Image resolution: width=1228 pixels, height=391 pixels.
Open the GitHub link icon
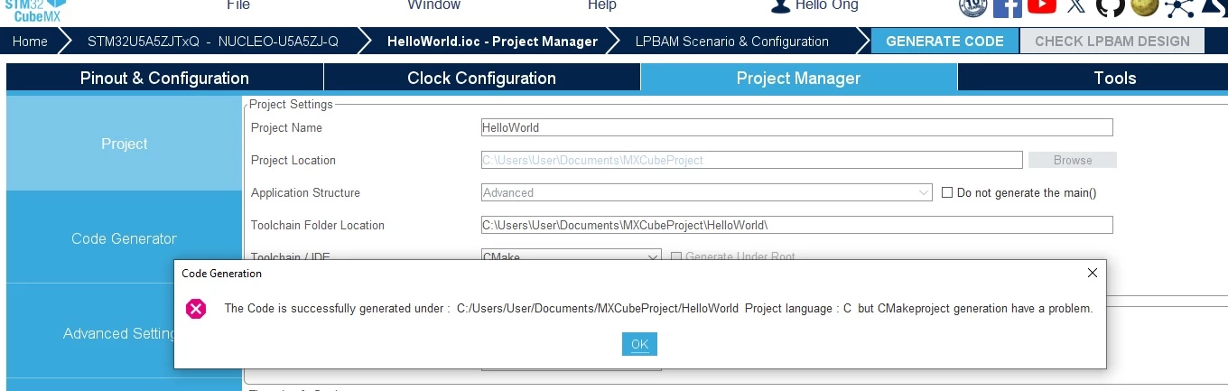click(x=1110, y=6)
